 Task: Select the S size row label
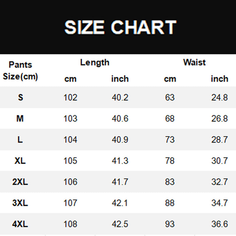point(20,97)
